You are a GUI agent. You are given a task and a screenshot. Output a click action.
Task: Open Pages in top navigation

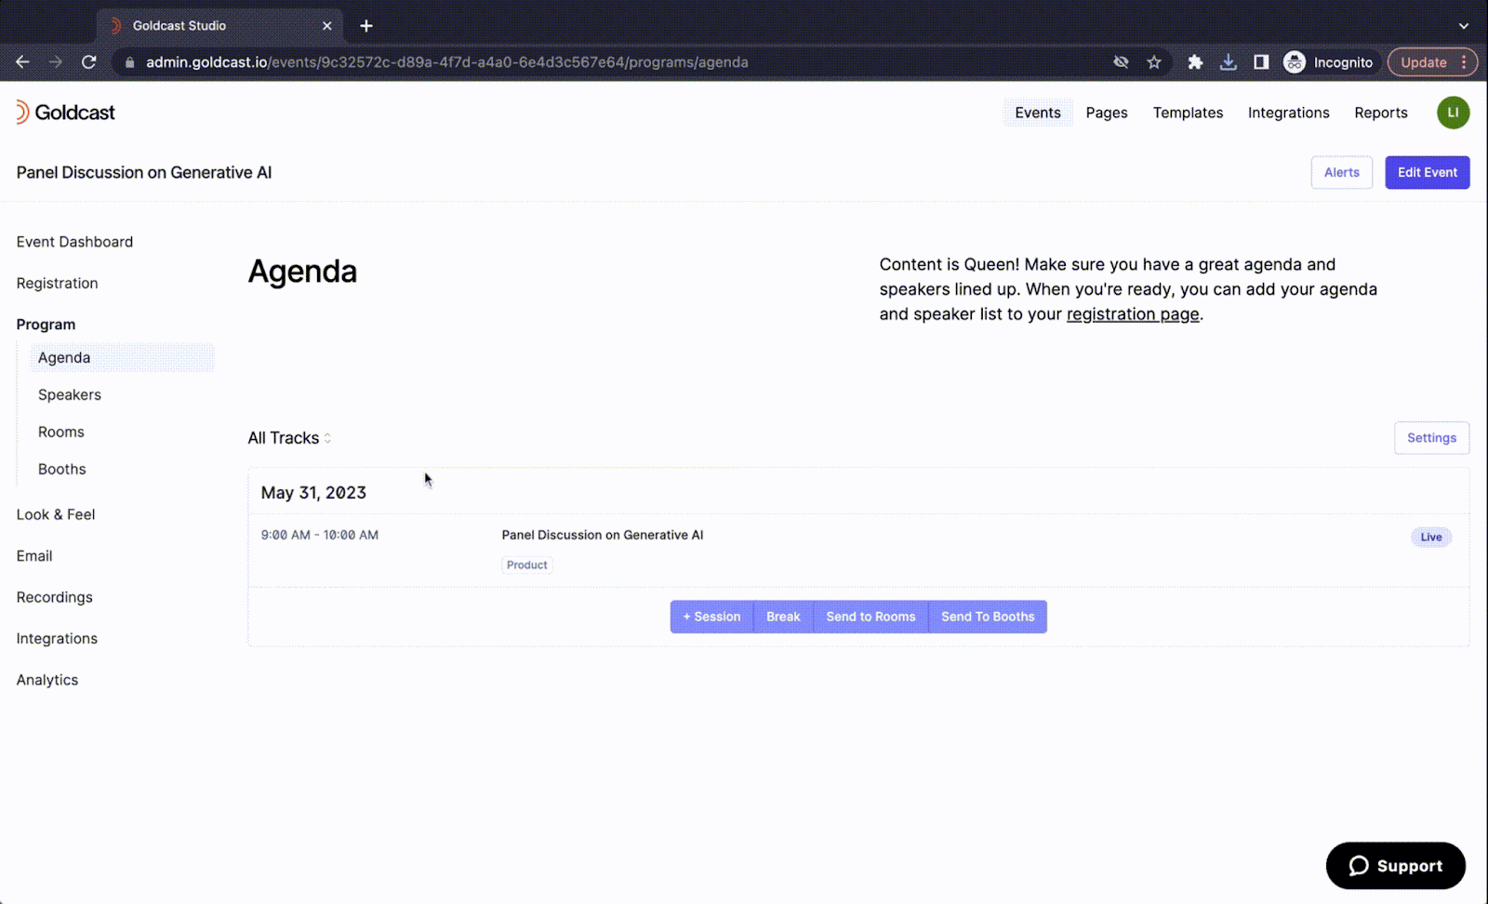[1107, 113]
